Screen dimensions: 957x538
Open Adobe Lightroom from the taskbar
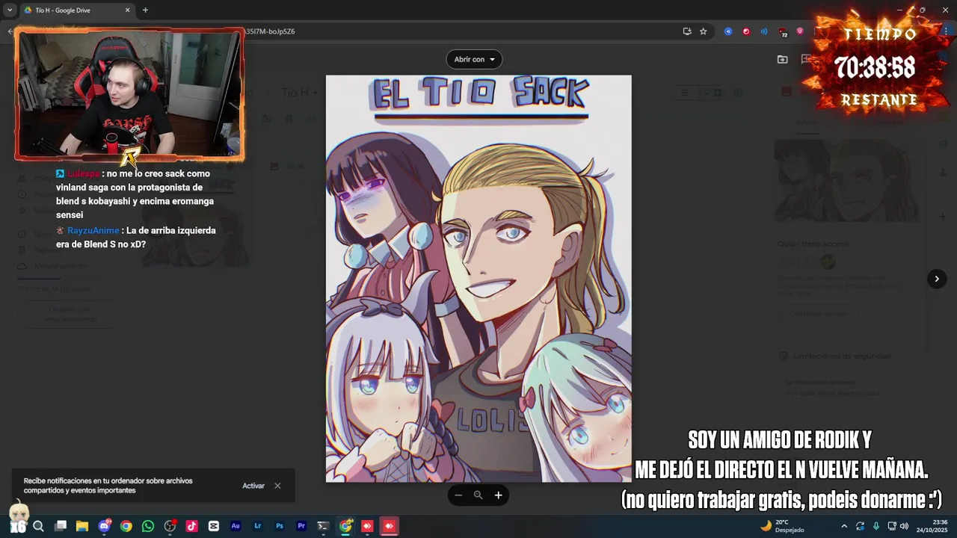(258, 526)
